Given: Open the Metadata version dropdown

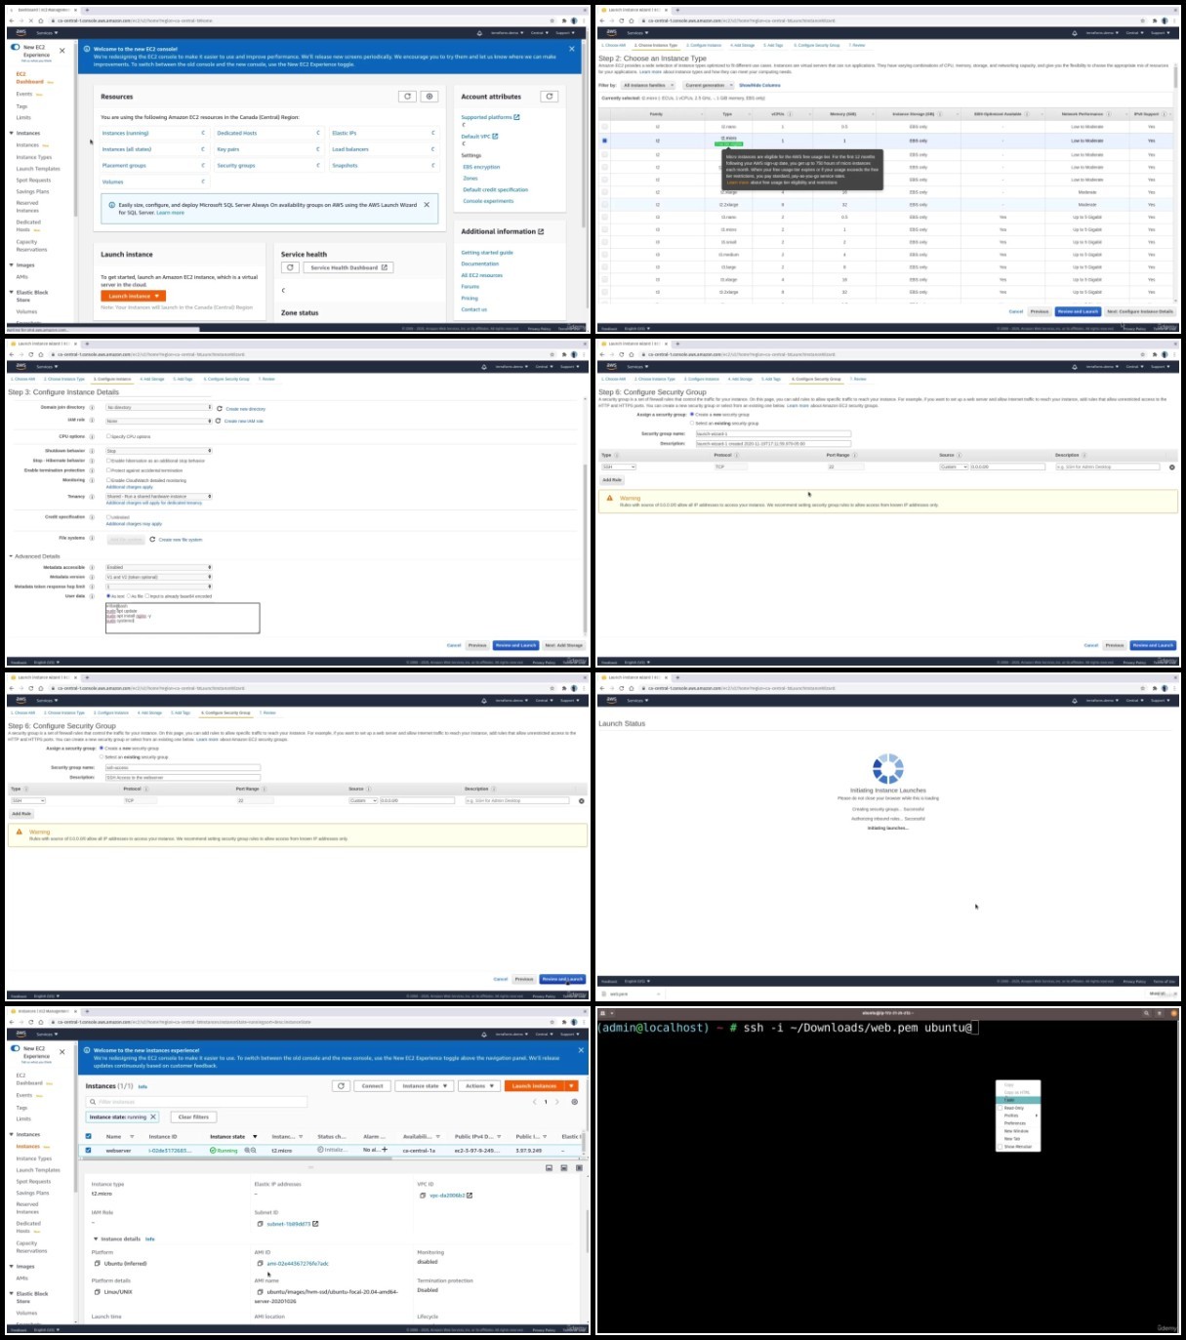Looking at the screenshot, I should coord(159,577).
